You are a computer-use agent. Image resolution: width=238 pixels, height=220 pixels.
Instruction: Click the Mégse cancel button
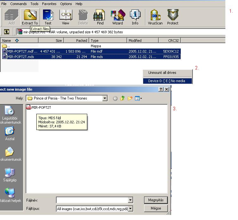click(156, 208)
